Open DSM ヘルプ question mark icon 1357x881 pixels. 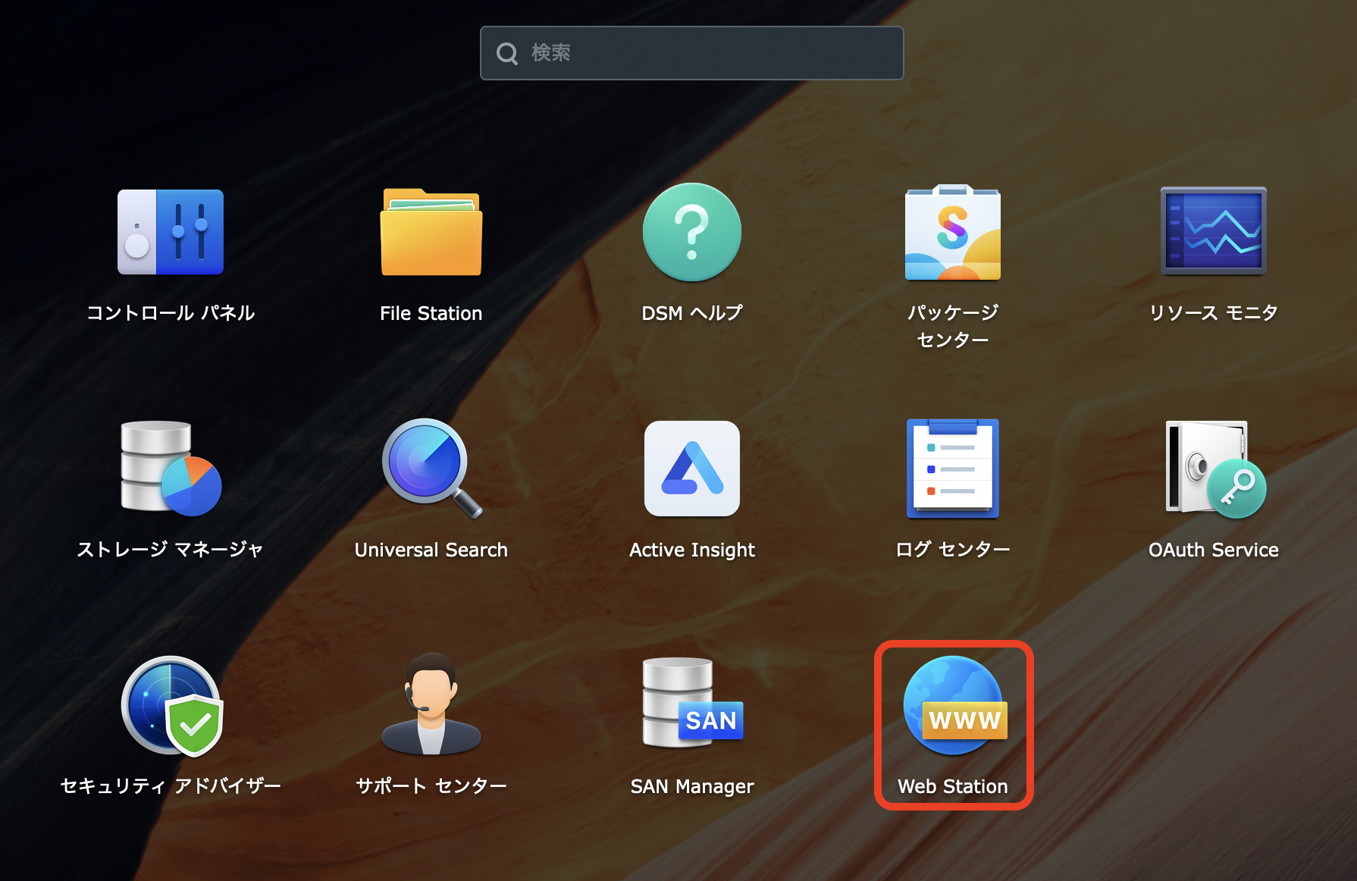tap(691, 232)
